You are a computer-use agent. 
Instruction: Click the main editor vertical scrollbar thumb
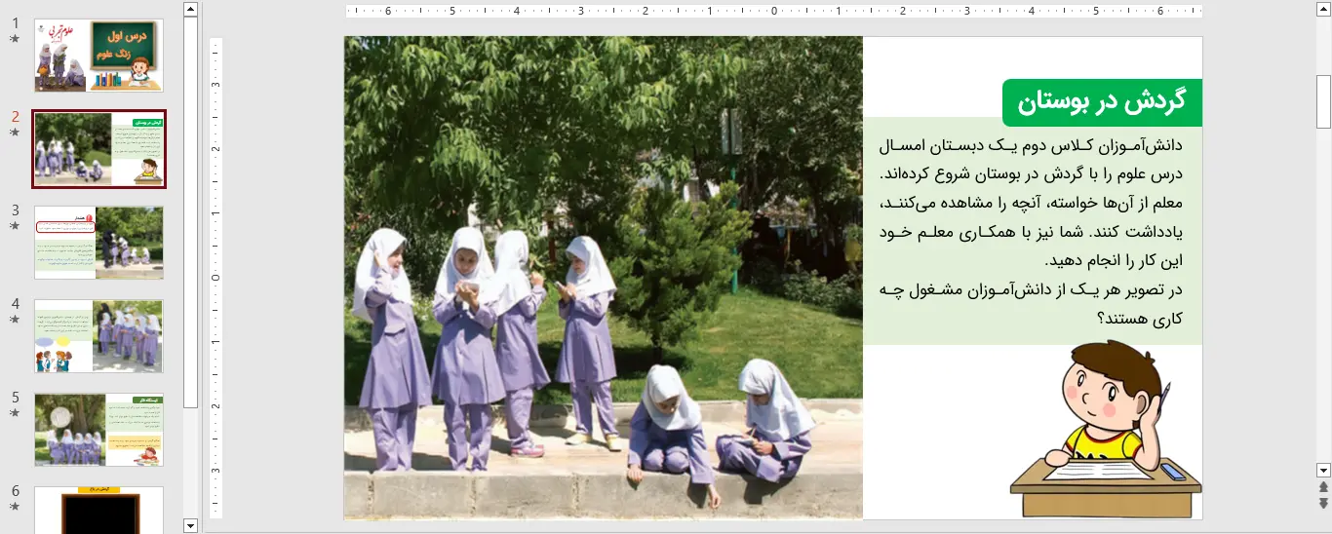pos(1323,101)
